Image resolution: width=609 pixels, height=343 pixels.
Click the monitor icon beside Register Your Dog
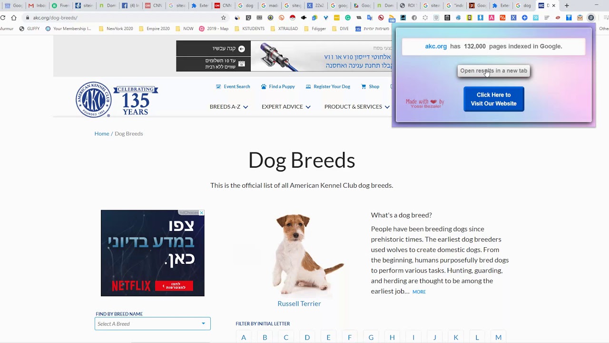tap(308, 87)
